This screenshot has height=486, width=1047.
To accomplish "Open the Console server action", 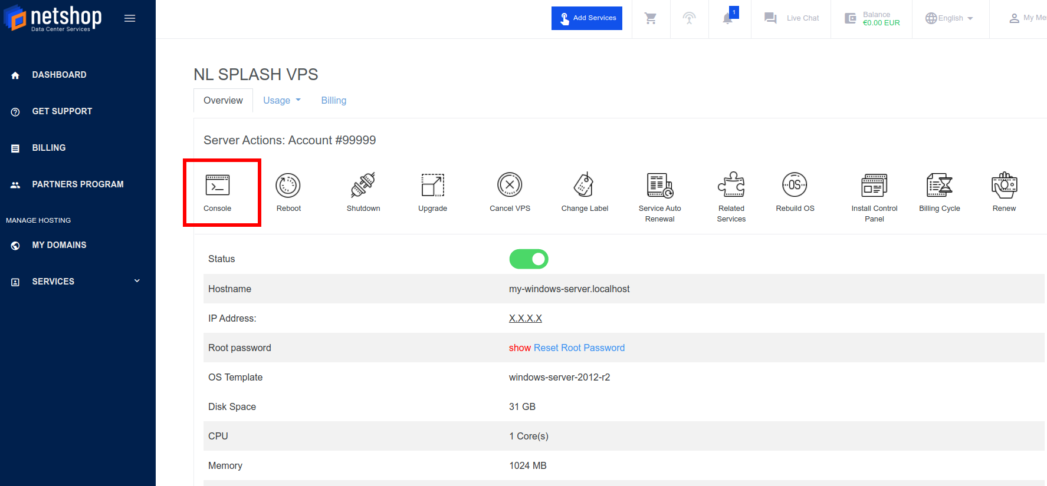I will [217, 193].
